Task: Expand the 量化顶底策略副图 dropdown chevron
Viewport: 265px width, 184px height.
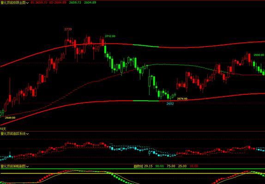Action: (x=27, y=167)
